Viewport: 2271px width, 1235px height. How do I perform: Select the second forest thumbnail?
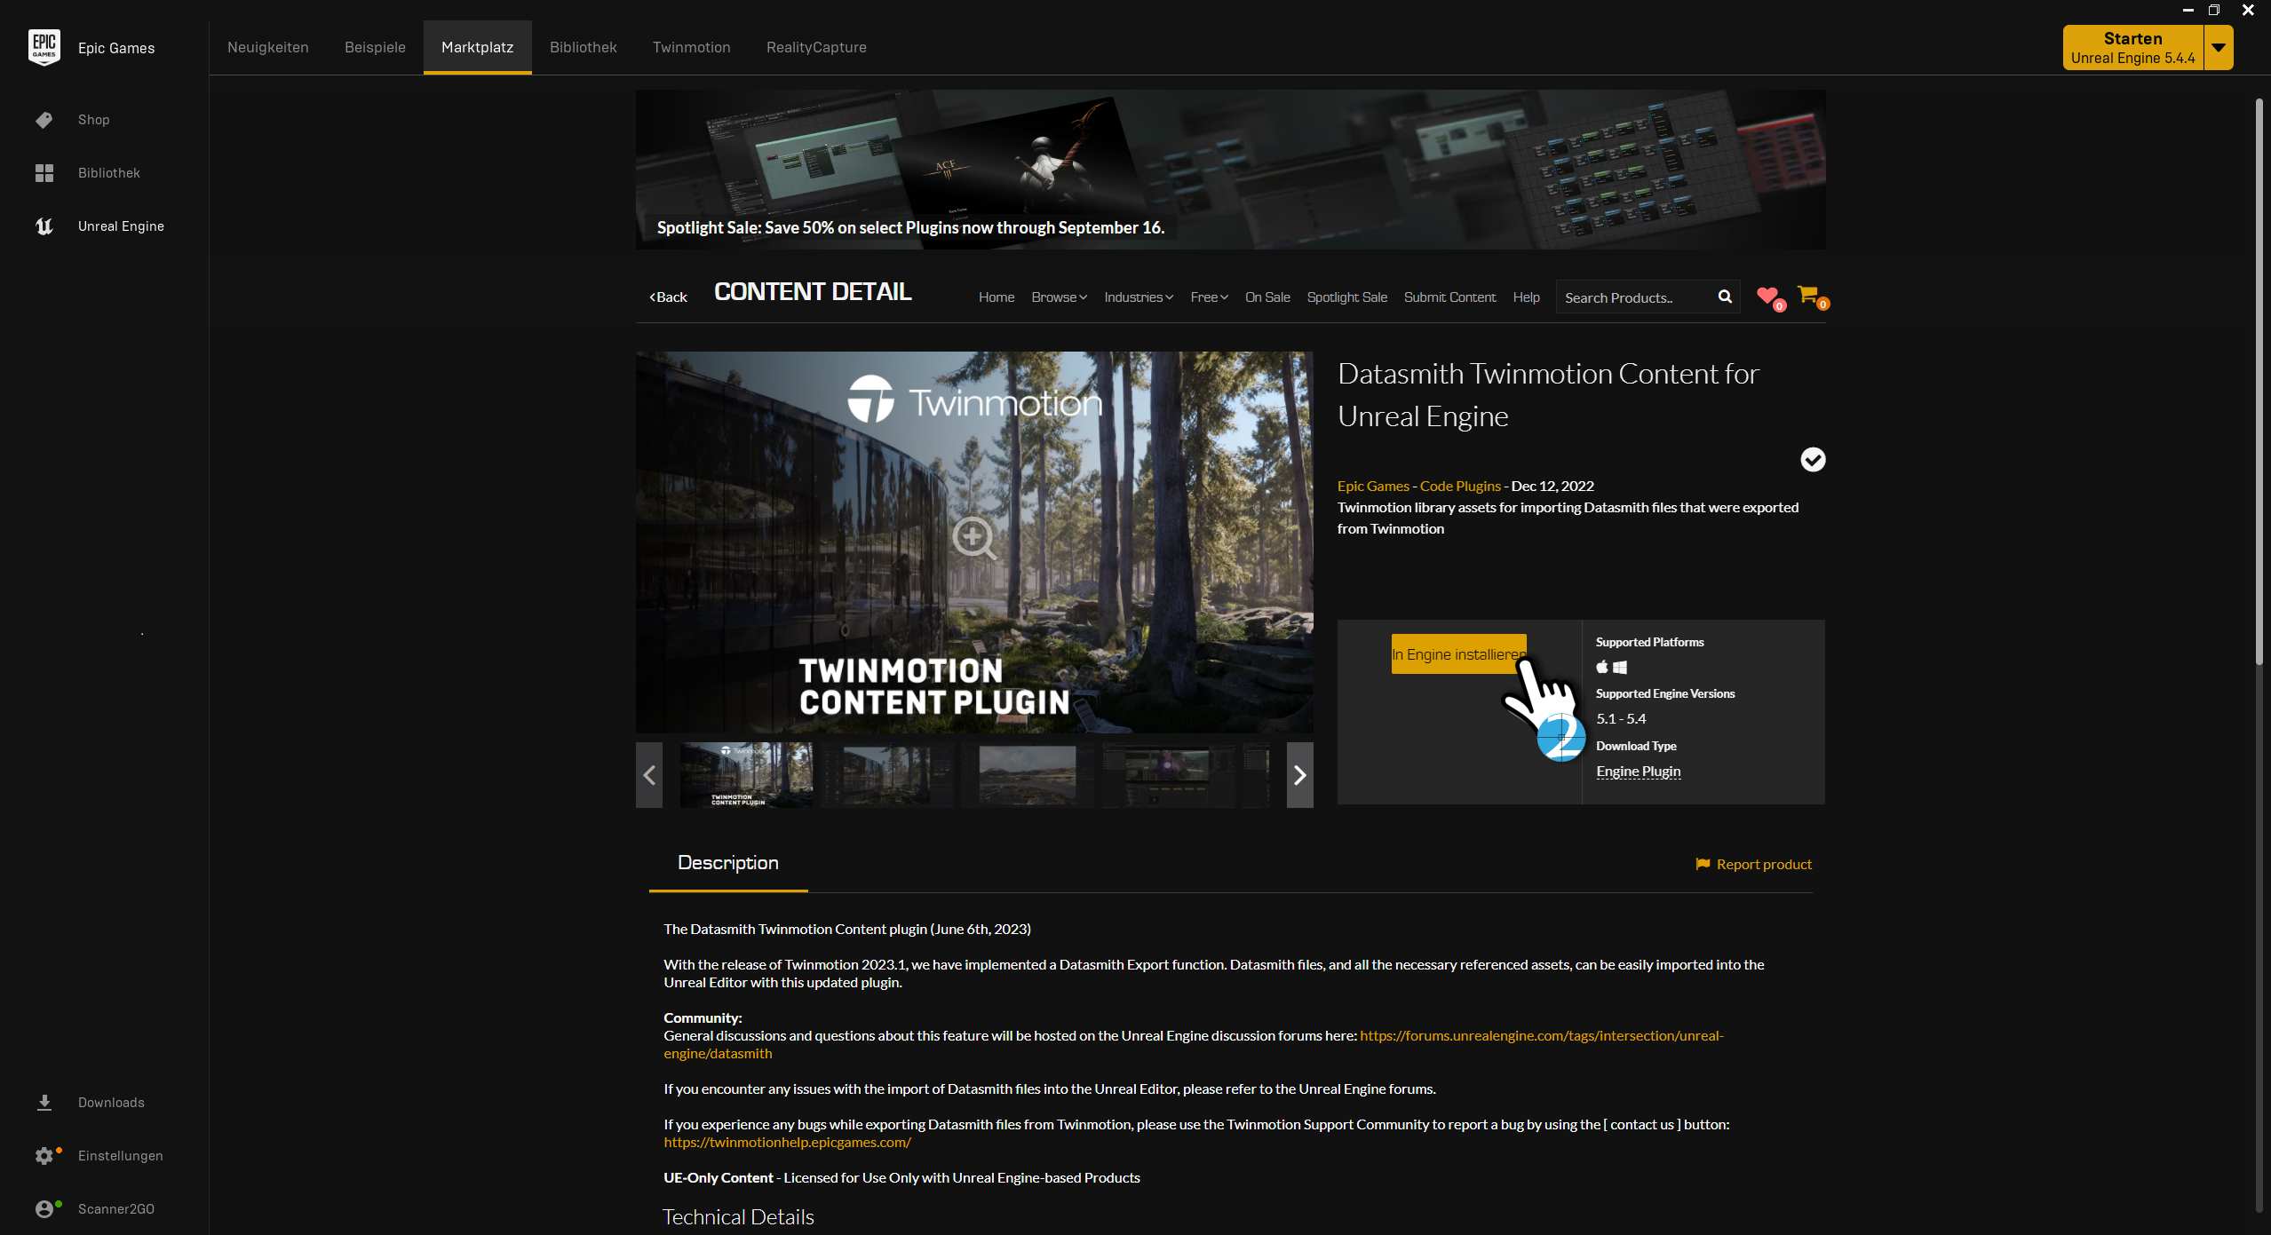[886, 775]
